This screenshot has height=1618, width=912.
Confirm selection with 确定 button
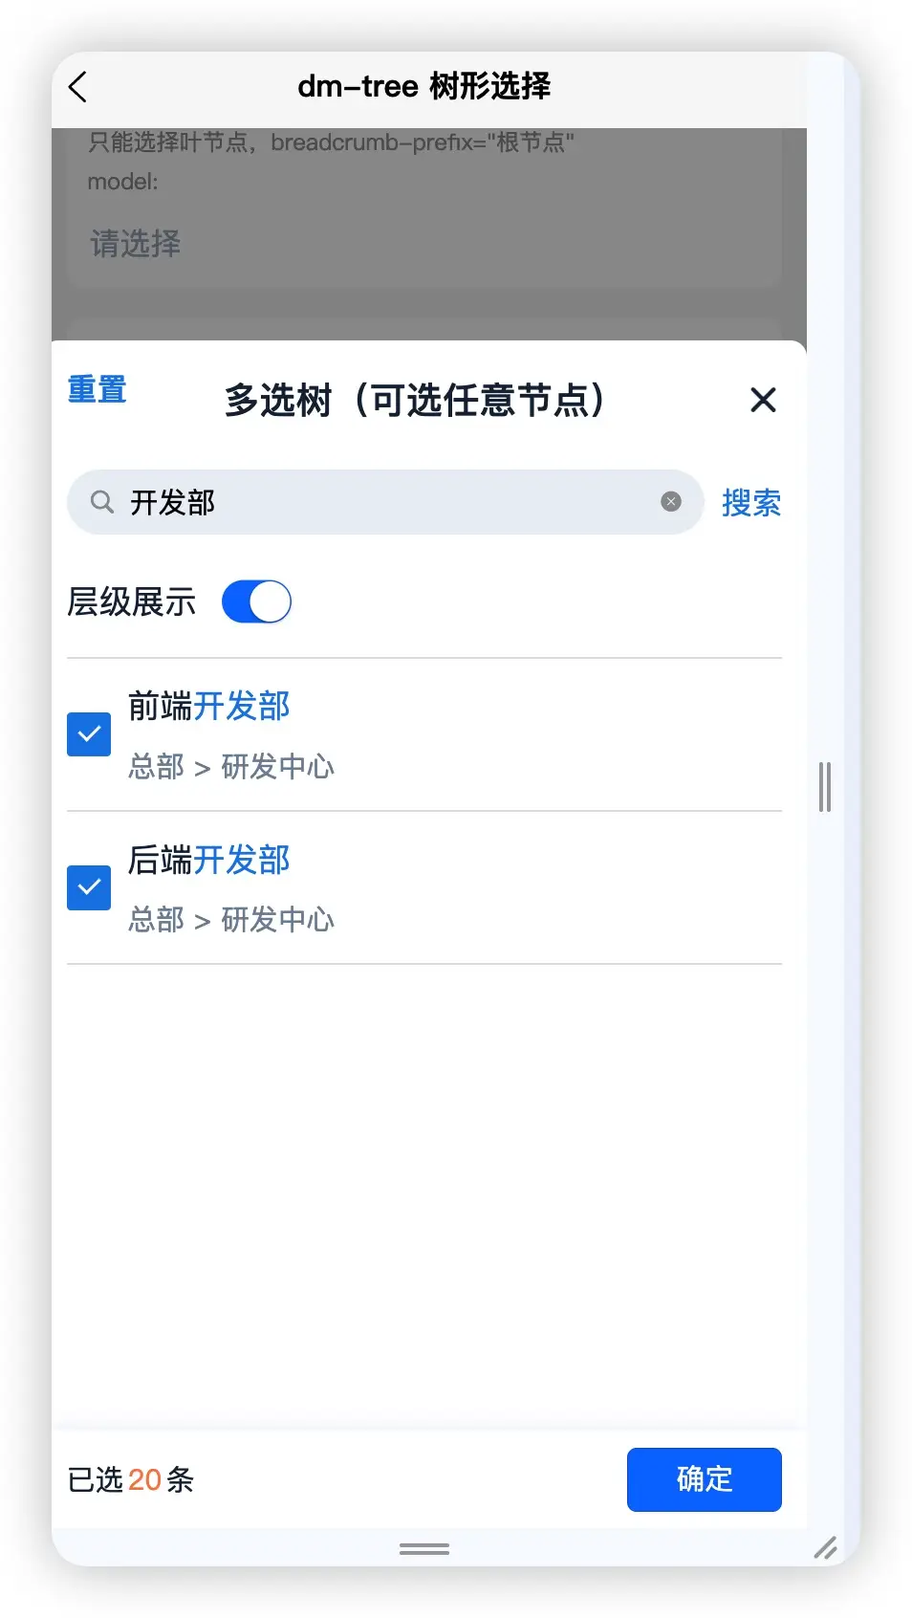coord(705,1479)
